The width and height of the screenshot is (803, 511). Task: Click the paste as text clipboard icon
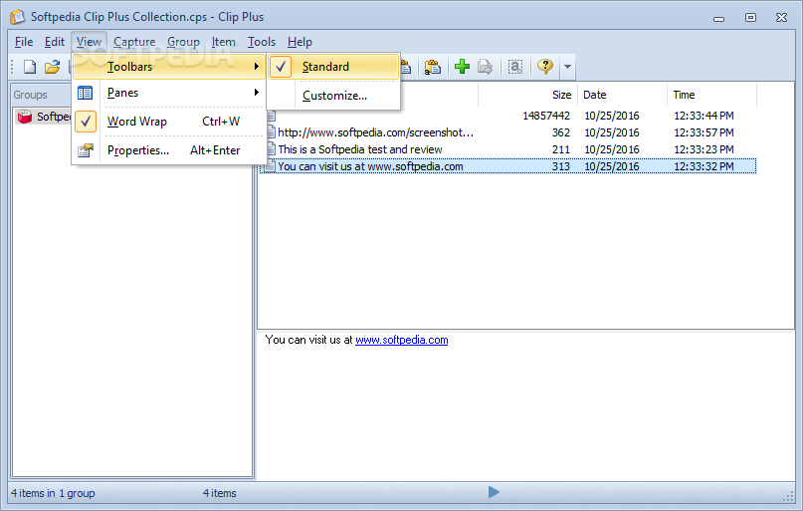point(433,67)
